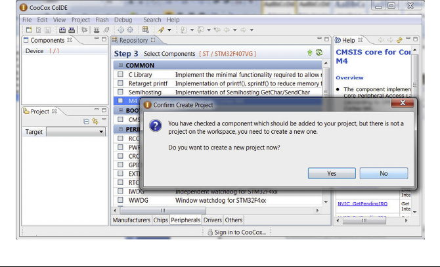Toggle the M4 CMSIS Core checkbox
440x267 pixels.
[x=120, y=100]
